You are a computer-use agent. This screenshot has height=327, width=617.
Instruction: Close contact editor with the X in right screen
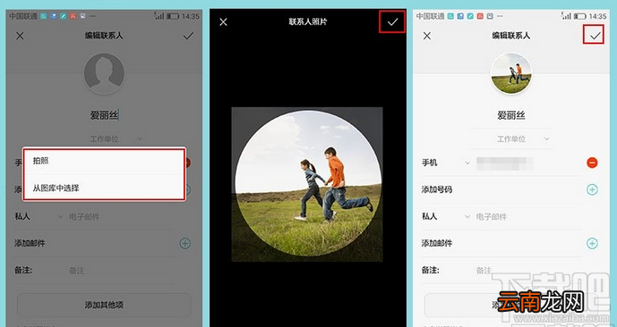click(x=427, y=36)
